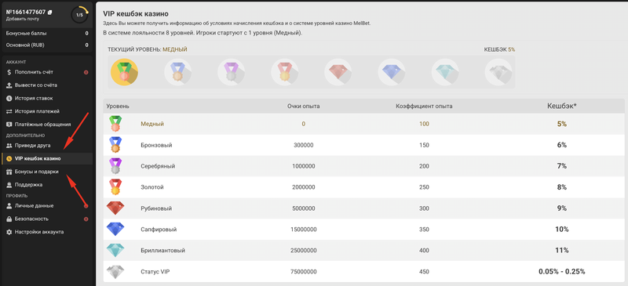Image resolution: width=628 pixels, height=286 pixels.
Task: Click the 300000 experience points cell
Action: pyautogui.click(x=304, y=145)
